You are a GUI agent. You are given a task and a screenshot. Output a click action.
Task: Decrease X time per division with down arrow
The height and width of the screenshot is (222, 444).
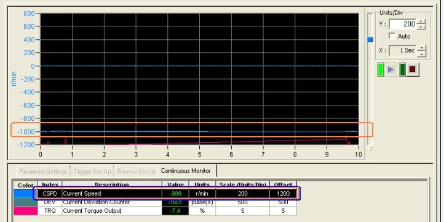tap(422, 54)
